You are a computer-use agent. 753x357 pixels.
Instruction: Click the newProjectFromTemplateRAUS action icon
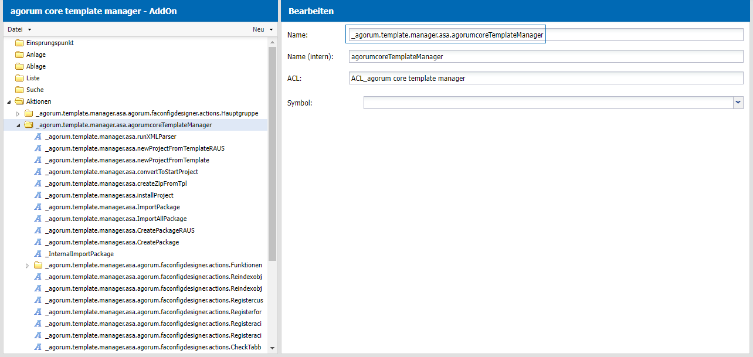(x=38, y=148)
